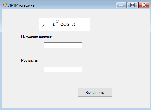
Task: Click the word данные in the label
Action: 45,36
